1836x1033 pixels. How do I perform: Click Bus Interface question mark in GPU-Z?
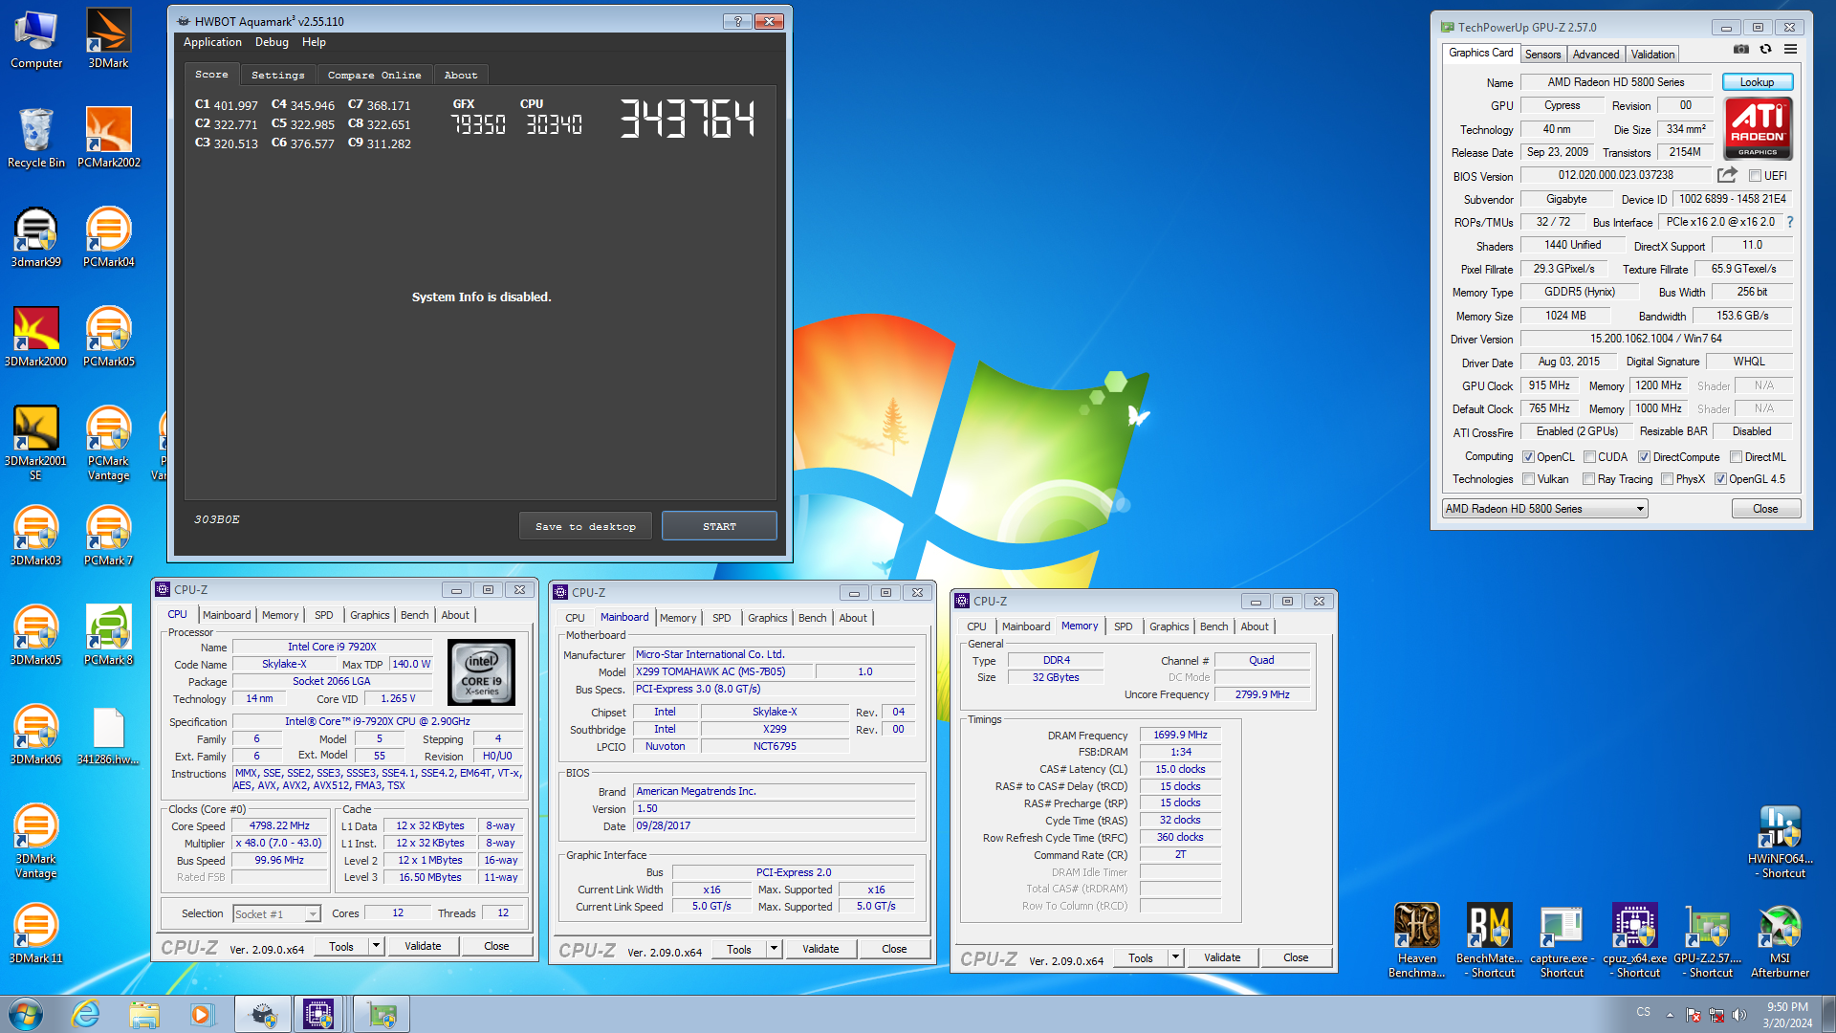point(1790,222)
